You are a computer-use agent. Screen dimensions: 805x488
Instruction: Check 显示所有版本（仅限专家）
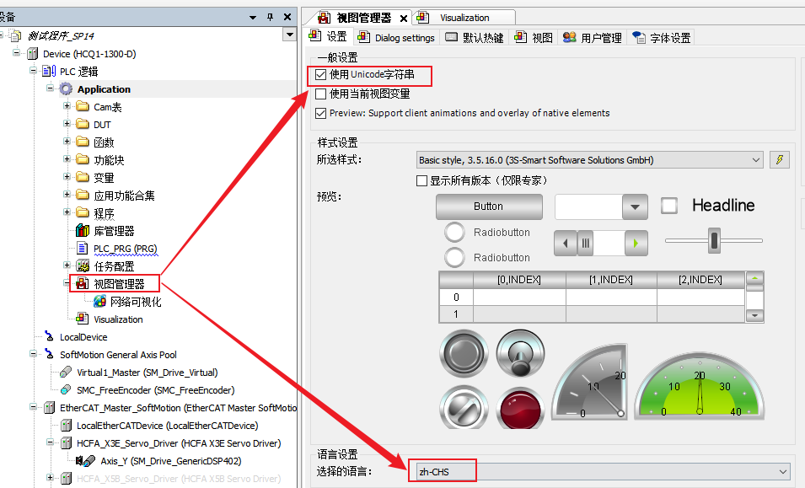[x=422, y=180]
